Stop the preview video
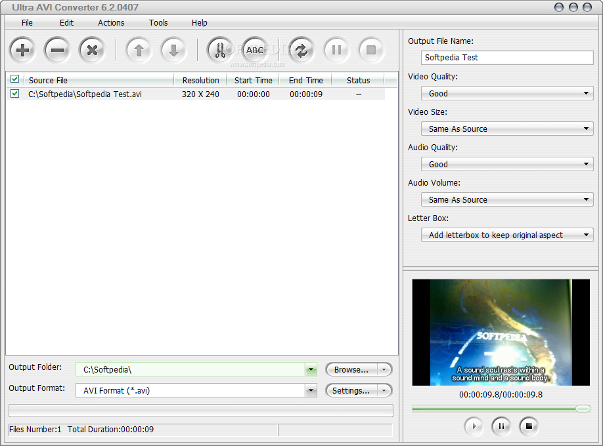This screenshot has height=446, width=603. coord(529,426)
